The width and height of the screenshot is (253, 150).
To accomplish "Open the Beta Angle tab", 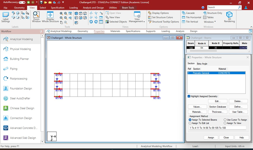I will [202, 64].
